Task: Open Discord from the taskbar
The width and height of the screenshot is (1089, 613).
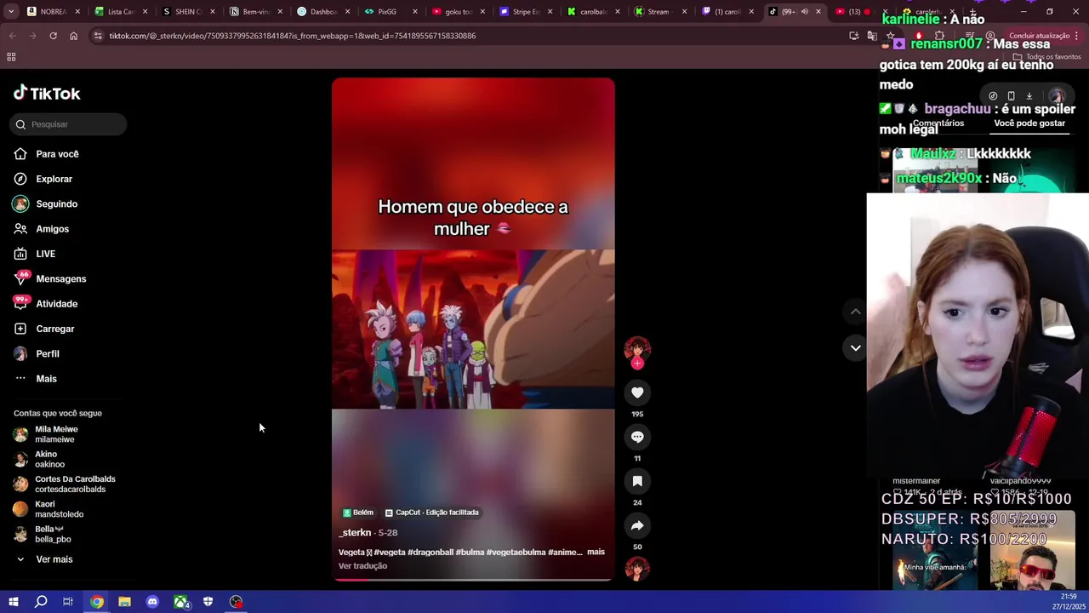Action: (x=152, y=602)
